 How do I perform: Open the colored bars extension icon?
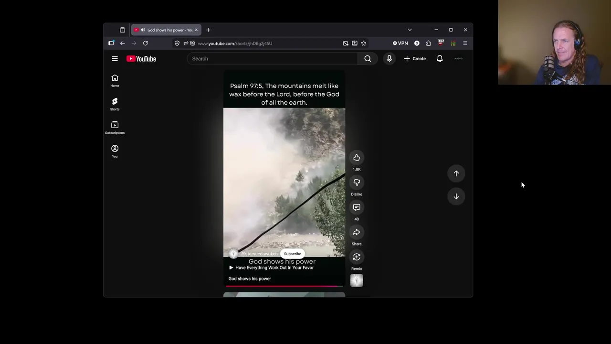pyautogui.click(x=453, y=43)
